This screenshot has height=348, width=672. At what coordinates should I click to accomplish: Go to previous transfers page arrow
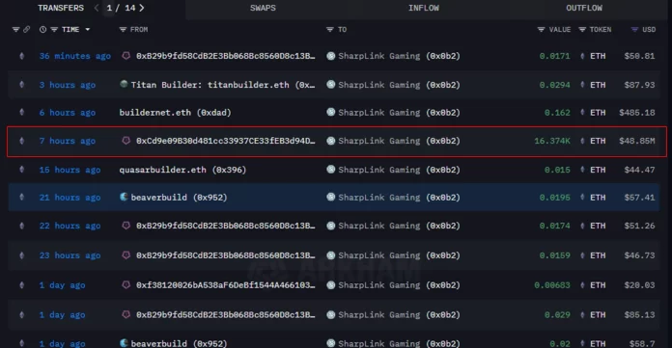pos(97,8)
